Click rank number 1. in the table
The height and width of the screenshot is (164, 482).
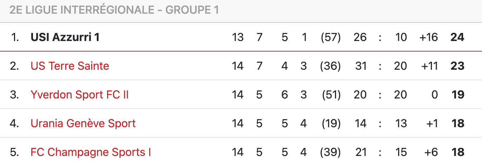tap(15, 37)
